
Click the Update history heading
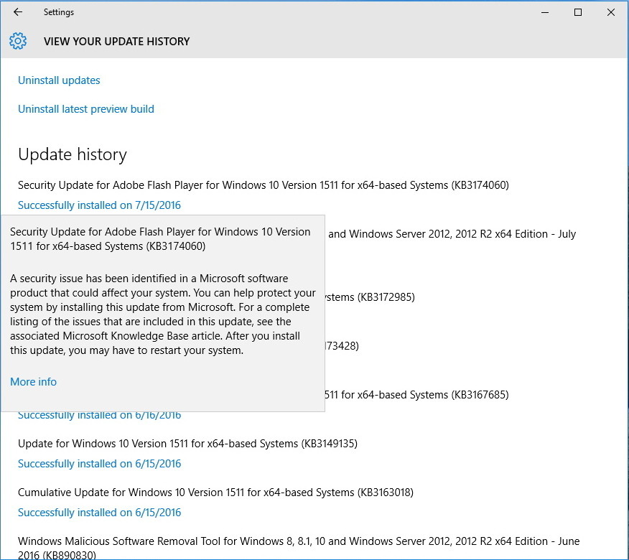(x=72, y=154)
